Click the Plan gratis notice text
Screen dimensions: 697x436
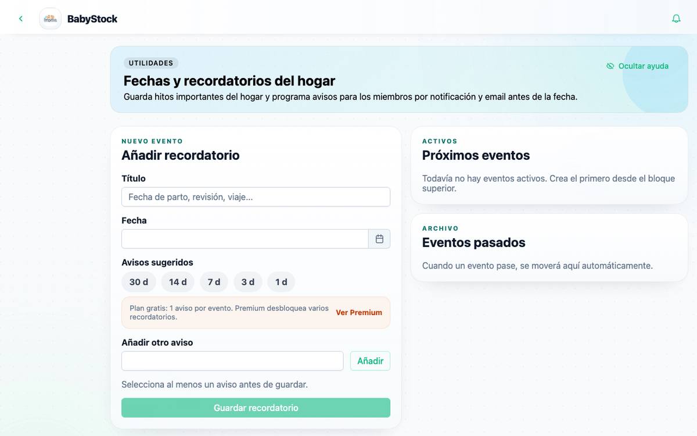229,313
